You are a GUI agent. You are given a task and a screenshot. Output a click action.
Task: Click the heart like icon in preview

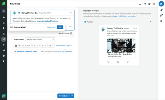click(127, 62)
